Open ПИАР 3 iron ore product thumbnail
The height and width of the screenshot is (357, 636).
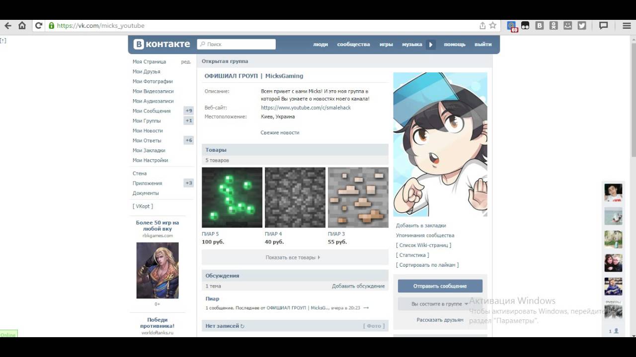(358, 197)
